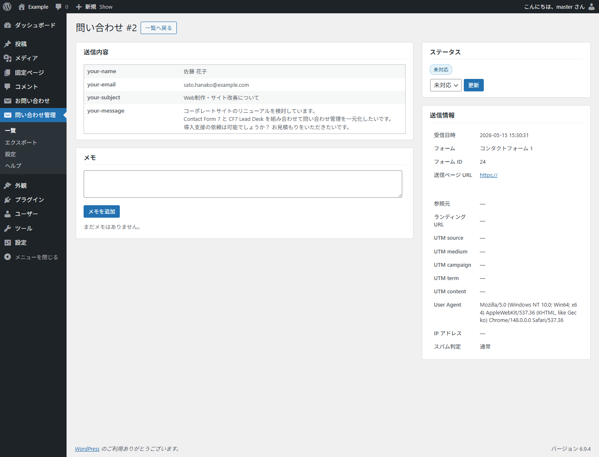Open the エクスポート submenu item
This screenshot has height=457, width=599.
pyautogui.click(x=21, y=143)
